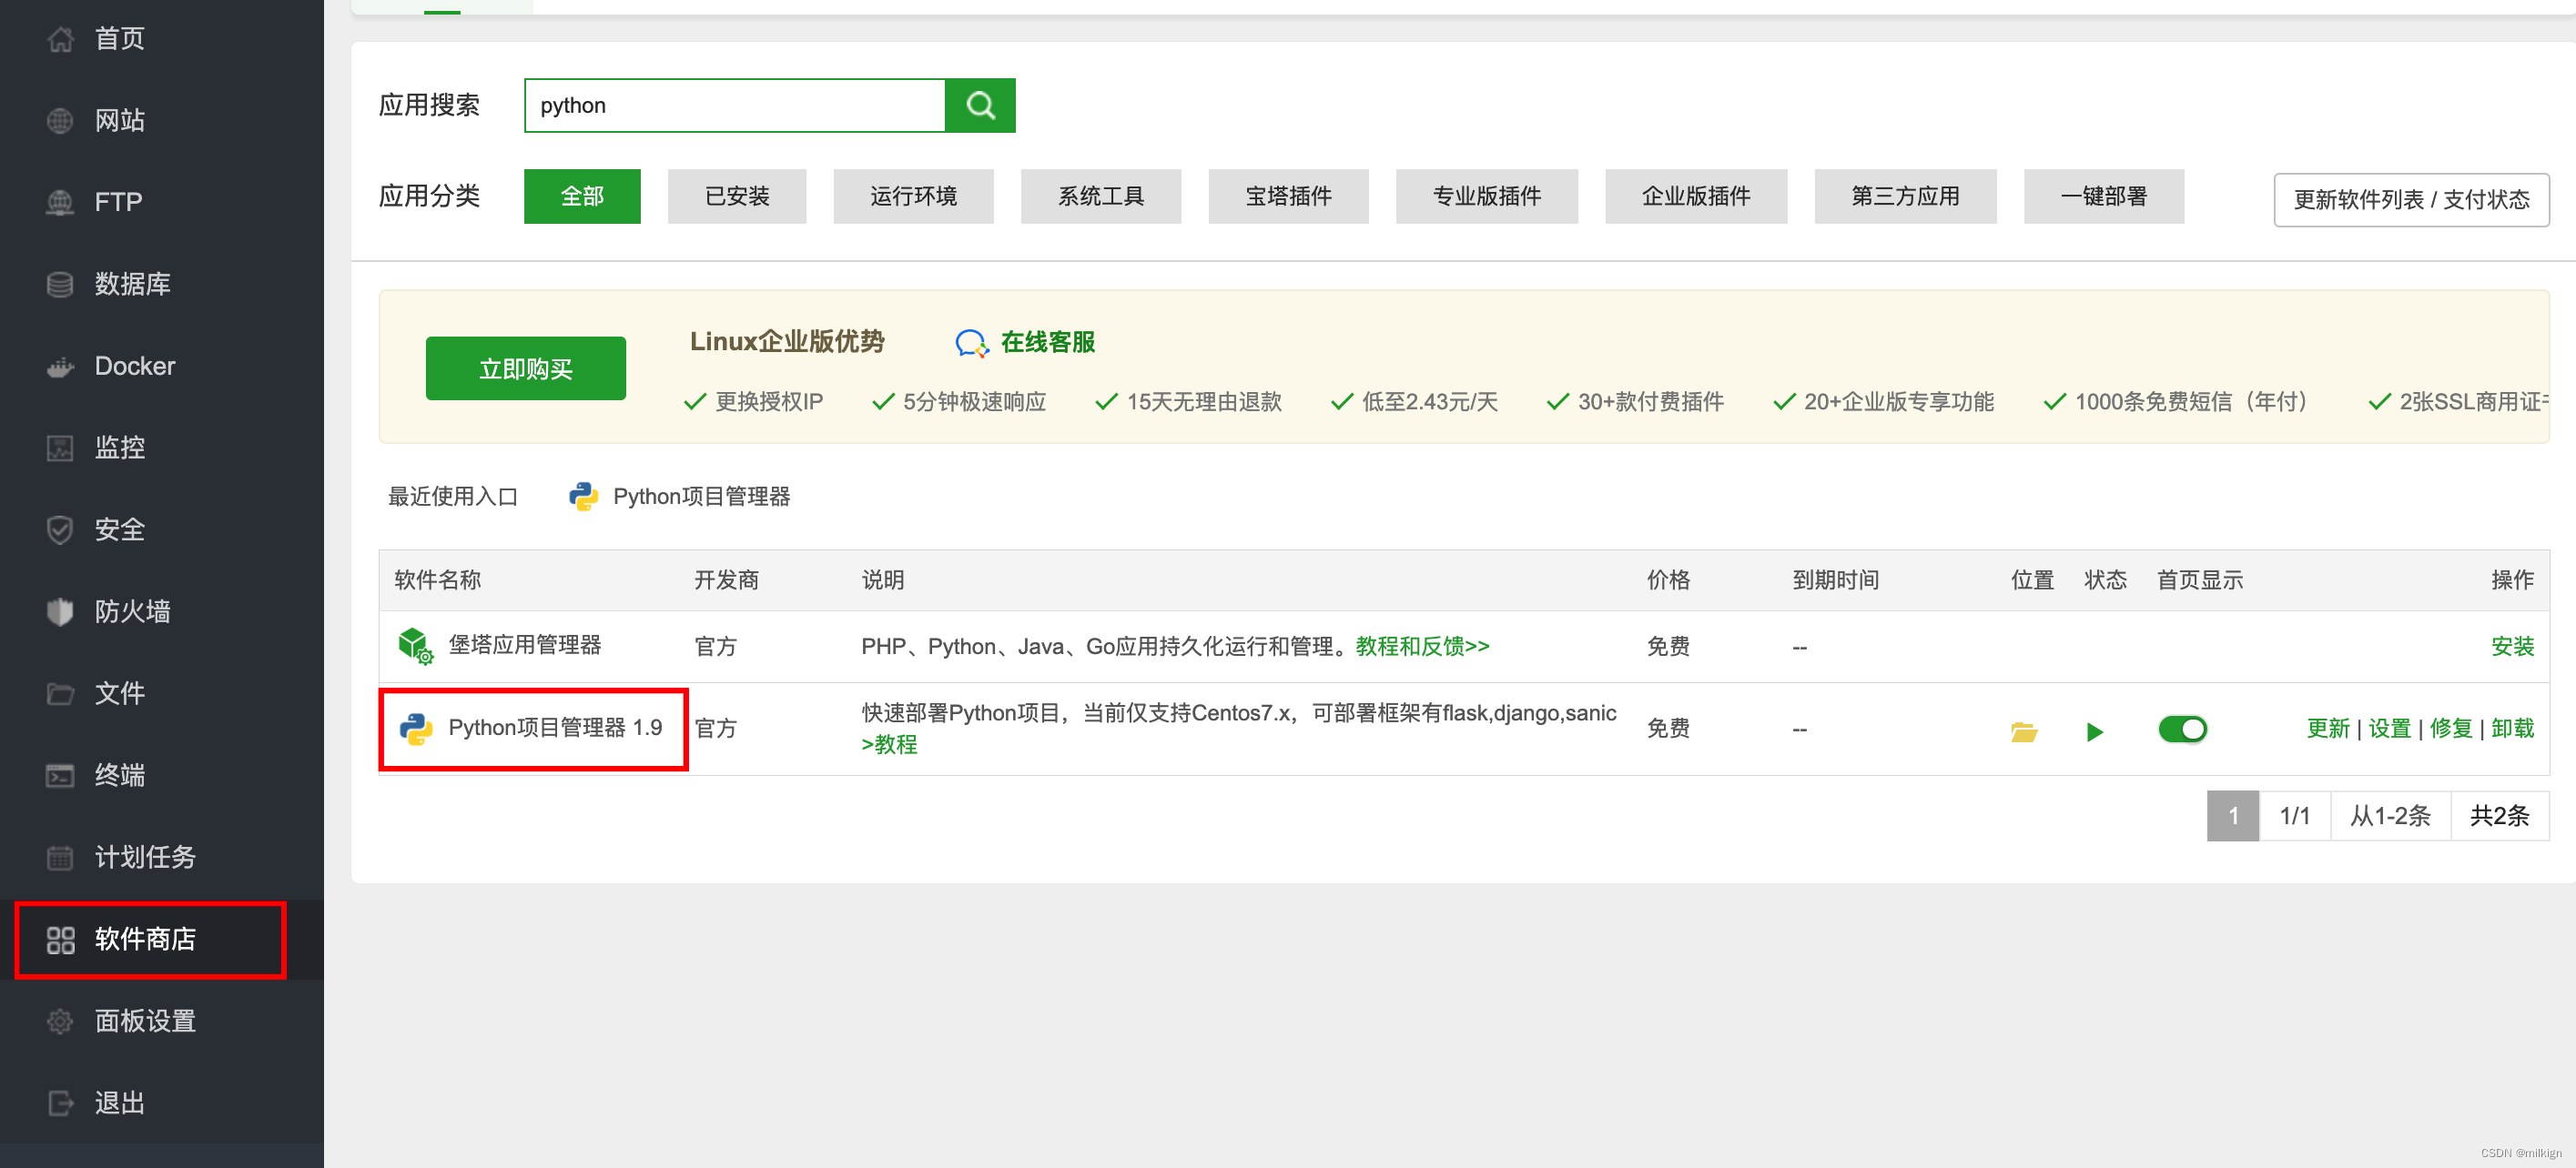The height and width of the screenshot is (1168, 2576).
Task: Click the calendar icon for 计划任务
Action: coord(60,859)
